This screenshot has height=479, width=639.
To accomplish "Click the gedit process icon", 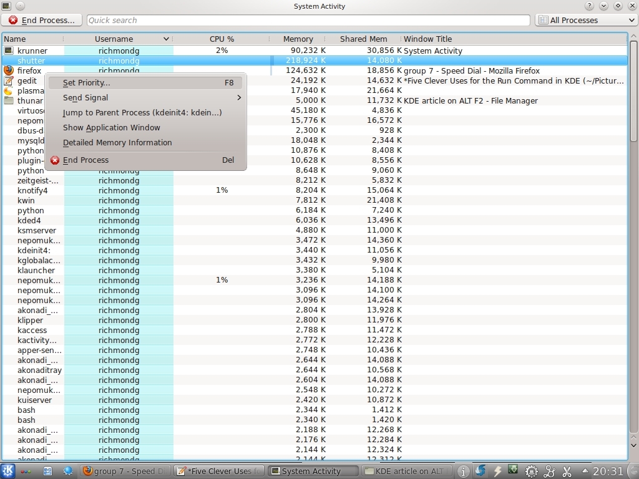I will 9,80.
